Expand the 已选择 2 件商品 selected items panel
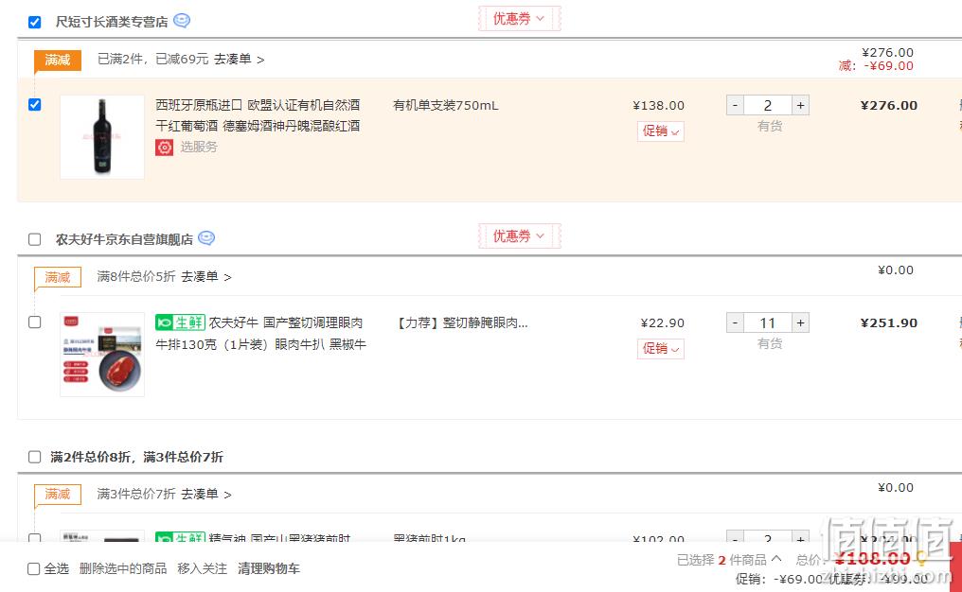 729,560
